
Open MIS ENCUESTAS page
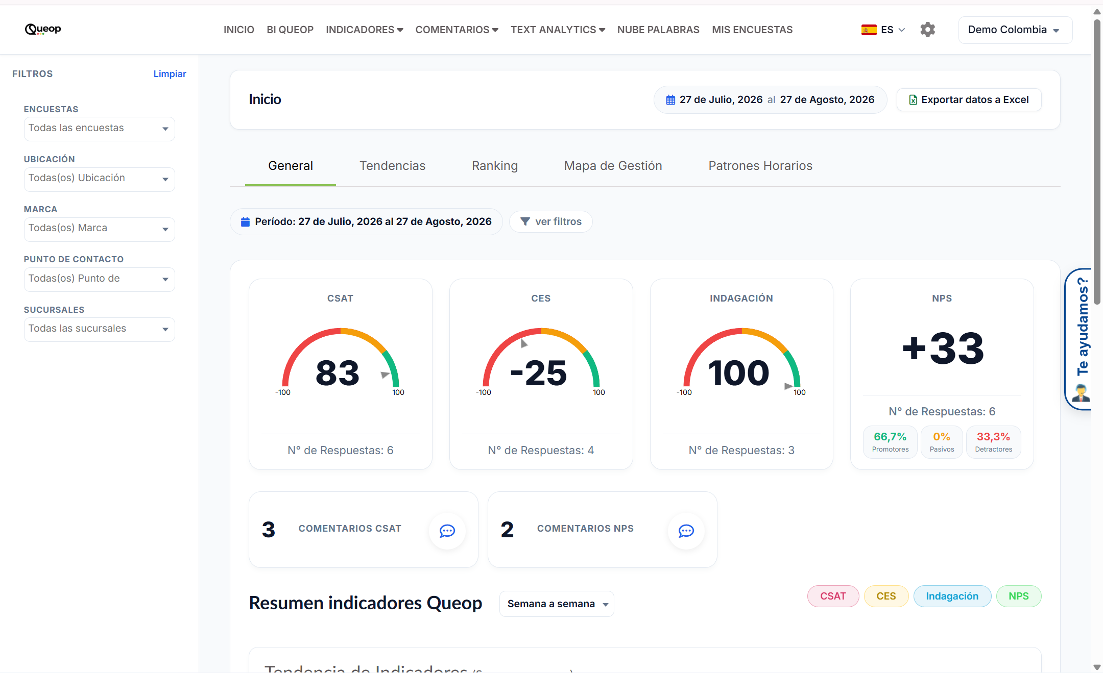[752, 30]
